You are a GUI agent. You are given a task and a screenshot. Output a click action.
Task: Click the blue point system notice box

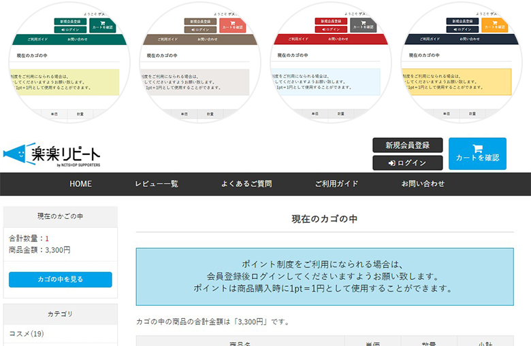(x=325, y=277)
